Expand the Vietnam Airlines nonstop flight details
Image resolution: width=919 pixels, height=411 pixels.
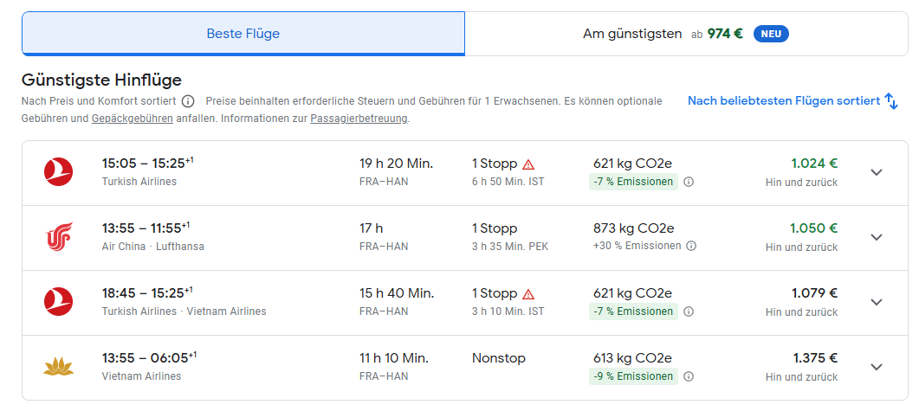(877, 367)
